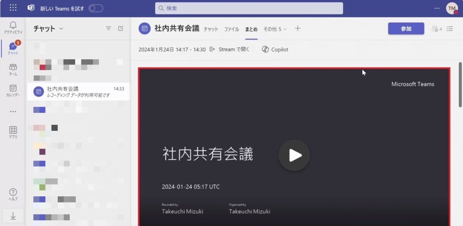Switch to the ファイル tab

point(231,29)
